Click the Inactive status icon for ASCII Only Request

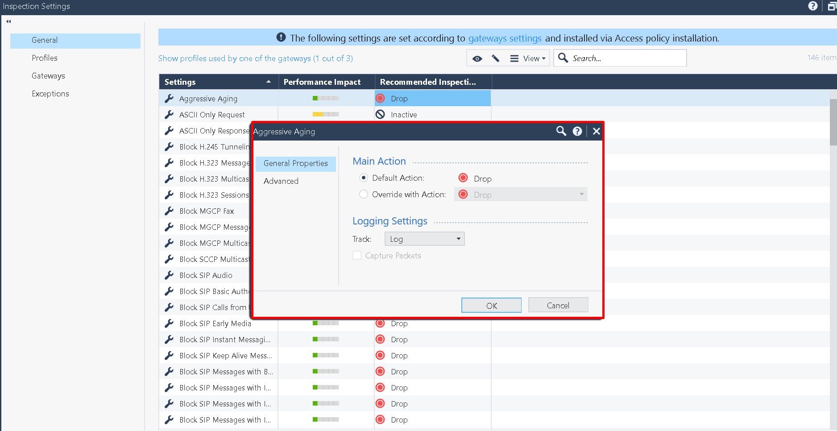click(x=380, y=115)
